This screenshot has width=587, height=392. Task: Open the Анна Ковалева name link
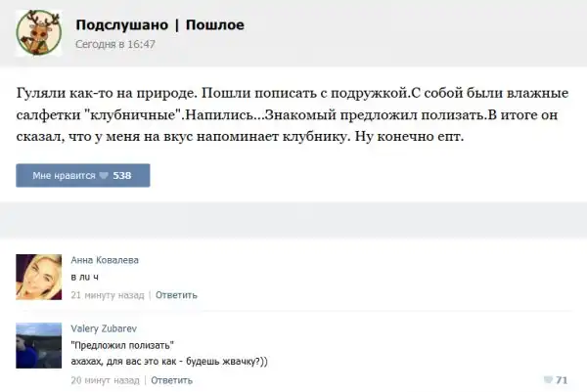click(x=105, y=260)
